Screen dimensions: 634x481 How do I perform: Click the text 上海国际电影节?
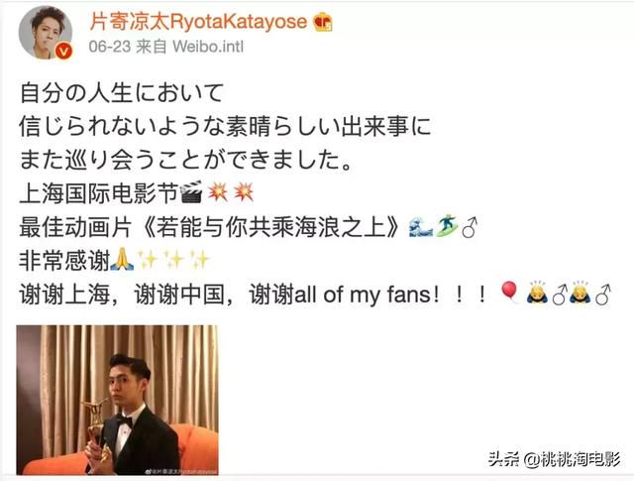[99, 192]
